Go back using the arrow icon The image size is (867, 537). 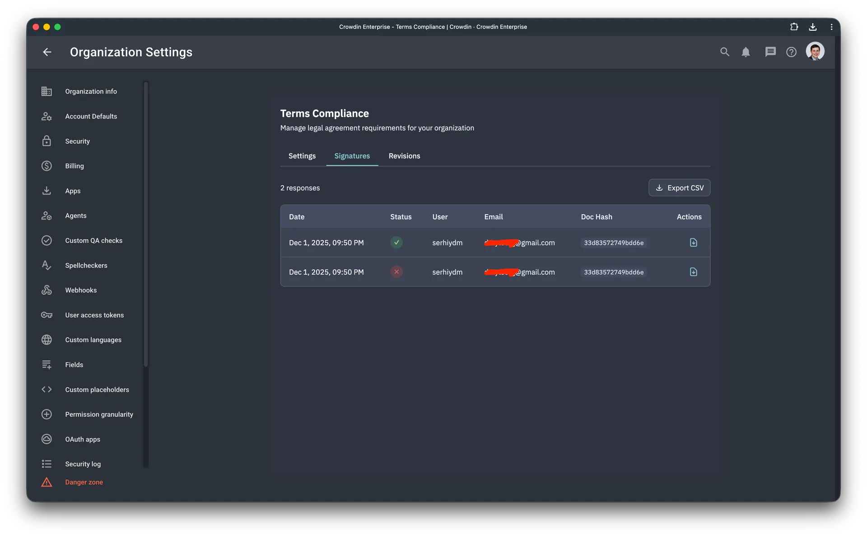(x=47, y=52)
